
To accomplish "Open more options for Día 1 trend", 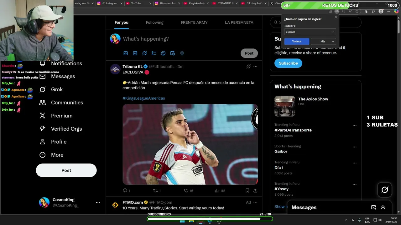I will coord(354,163).
